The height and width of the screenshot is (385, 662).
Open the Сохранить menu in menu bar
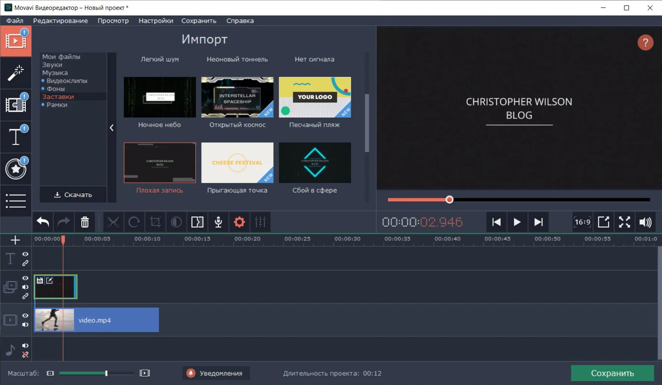coord(199,21)
